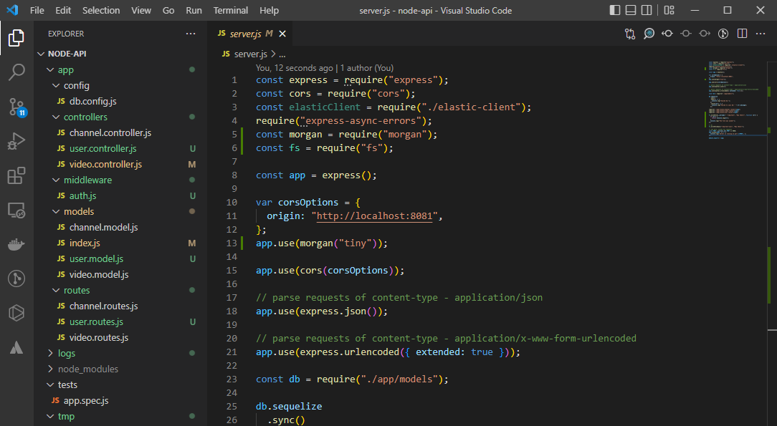Screen dimensions: 777x426
Task: Click server.js in the breadcrumb
Action: pyautogui.click(x=251, y=54)
